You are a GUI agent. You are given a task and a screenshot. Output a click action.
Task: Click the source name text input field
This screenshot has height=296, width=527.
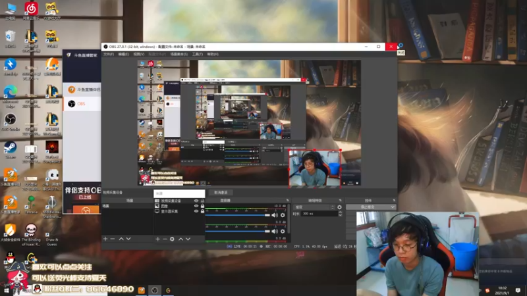179,193
